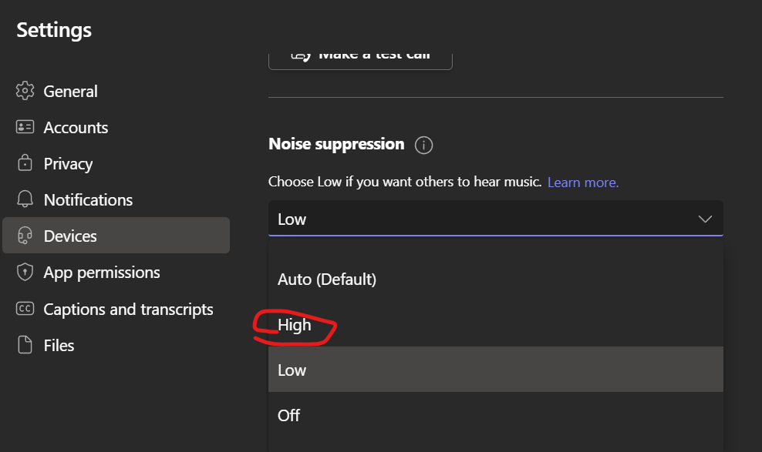Click the Privacy lock icon
Image resolution: width=762 pixels, height=452 pixels.
pyautogui.click(x=25, y=163)
